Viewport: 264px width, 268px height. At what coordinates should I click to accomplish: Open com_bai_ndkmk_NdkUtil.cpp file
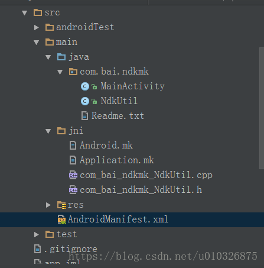click(146, 175)
